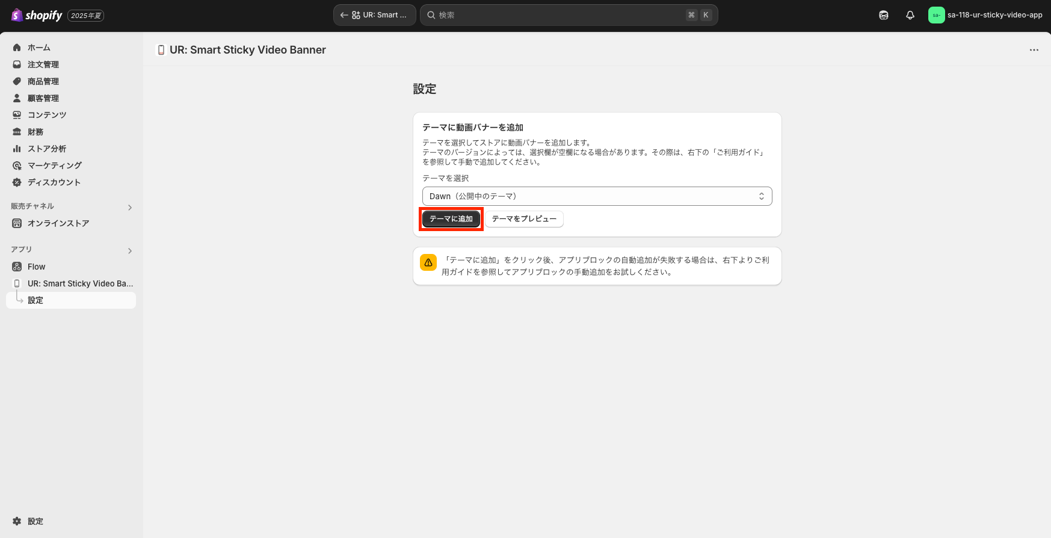Open the notifications bell
The height and width of the screenshot is (538, 1051).
(910, 15)
